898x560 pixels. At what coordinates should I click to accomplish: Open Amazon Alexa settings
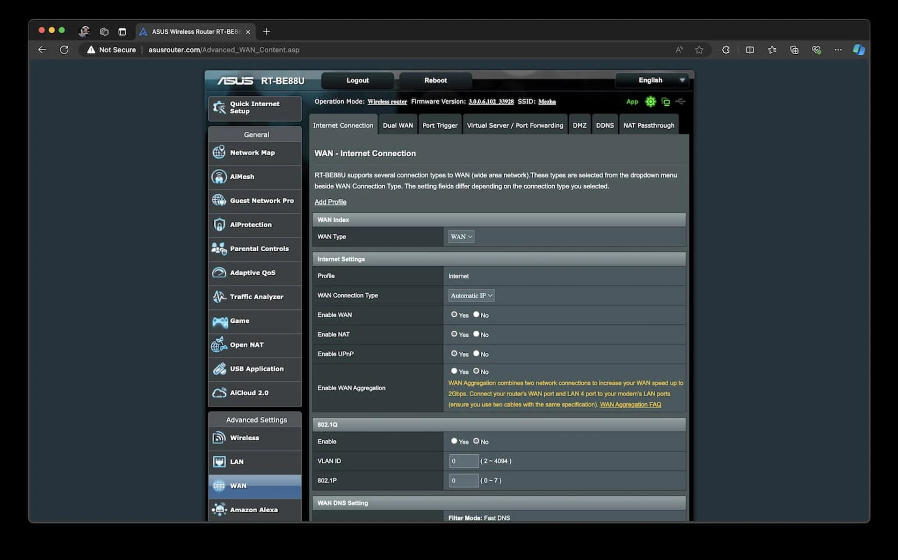[255, 510]
